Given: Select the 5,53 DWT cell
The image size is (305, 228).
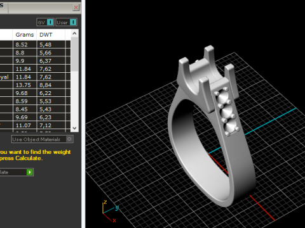Looking at the screenshot, I should [x=51, y=101].
